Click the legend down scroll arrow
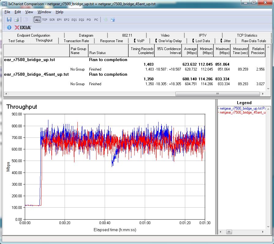The width and height of the screenshot is (274, 244). pyautogui.click(x=268, y=227)
